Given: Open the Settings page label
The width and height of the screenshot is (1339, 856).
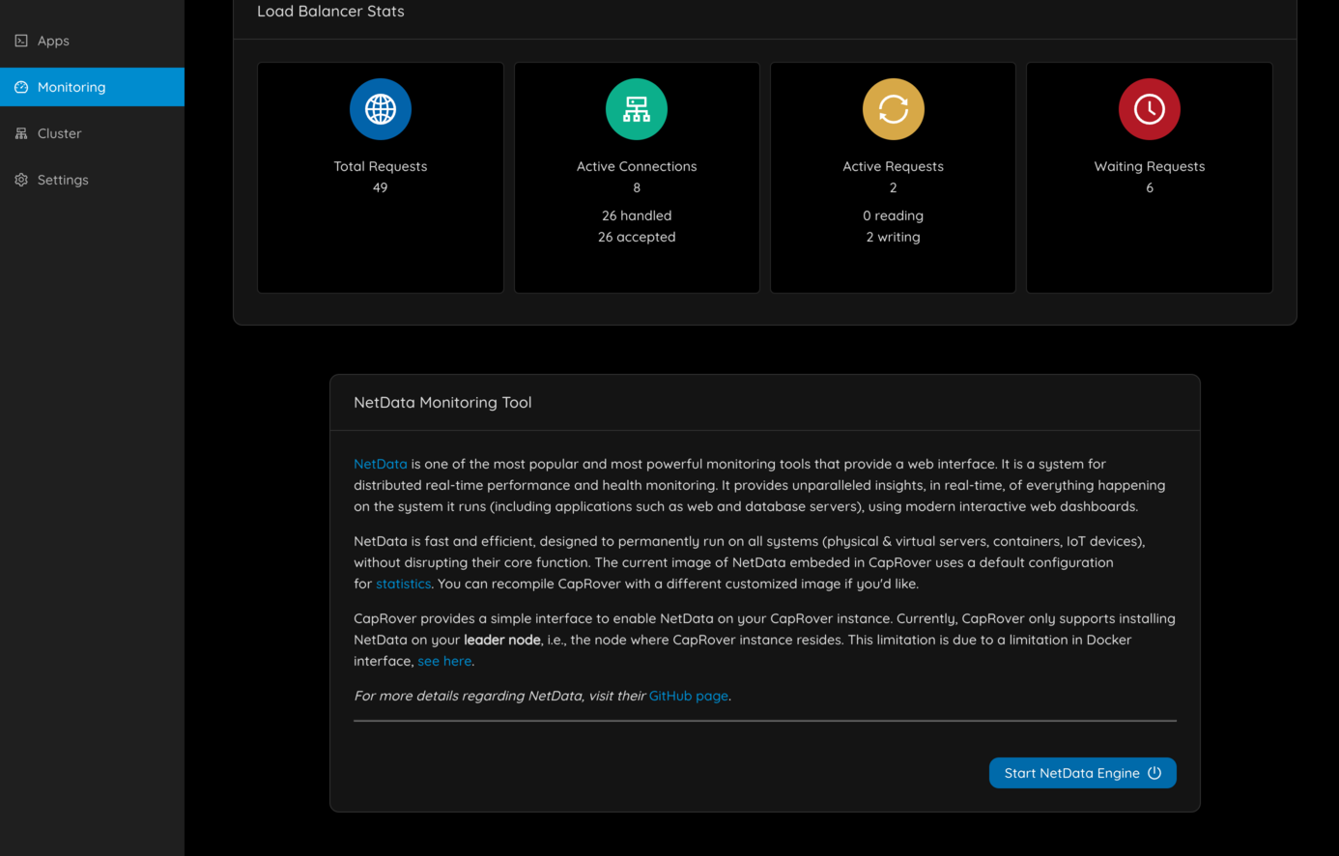Looking at the screenshot, I should tap(63, 180).
